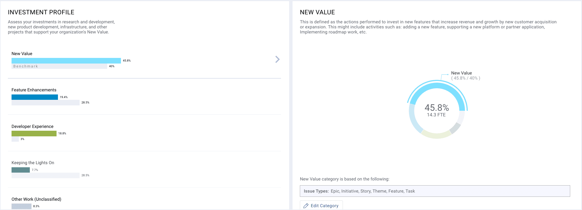Viewport: 582px width, 210px height.
Task: Click the Feature Enhancements 28.5% benchmark bar
Action: [46, 103]
